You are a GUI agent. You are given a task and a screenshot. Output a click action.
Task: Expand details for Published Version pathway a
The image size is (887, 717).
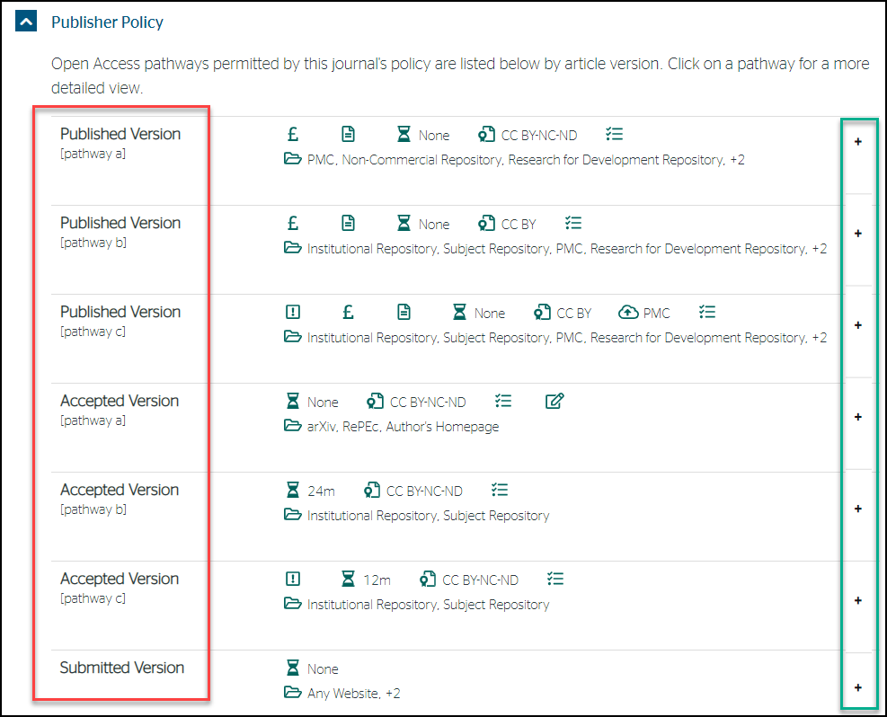click(857, 142)
